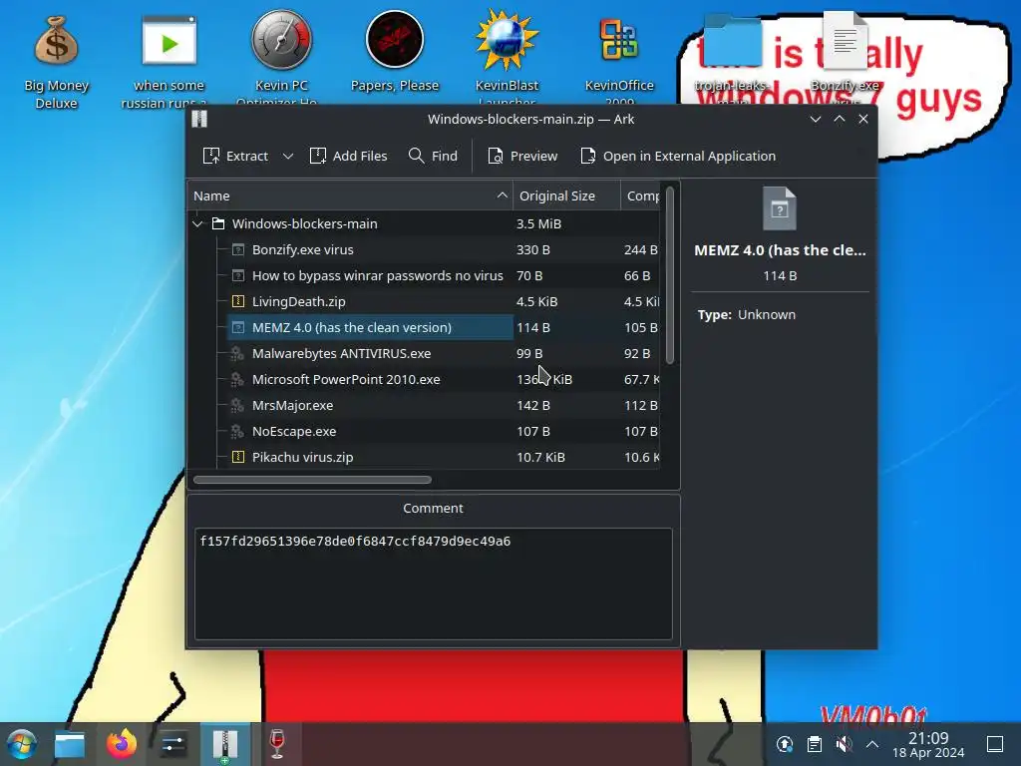The width and height of the screenshot is (1021, 766).
Task: Click the vertical scrollbar of file list
Action: (669, 276)
